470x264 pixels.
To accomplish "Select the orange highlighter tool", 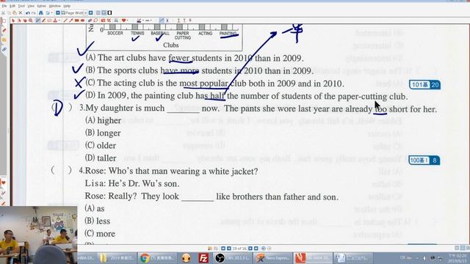I will click(43, 21).
